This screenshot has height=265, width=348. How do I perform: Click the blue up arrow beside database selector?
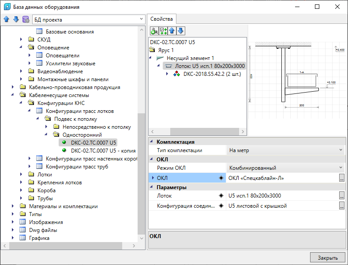[x=6, y=19]
